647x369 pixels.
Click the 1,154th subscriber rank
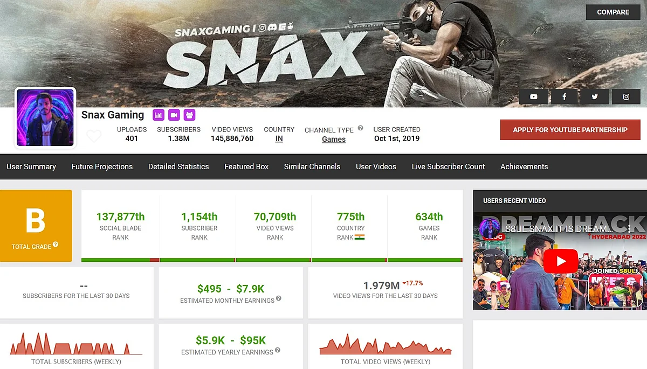click(x=199, y=217)
